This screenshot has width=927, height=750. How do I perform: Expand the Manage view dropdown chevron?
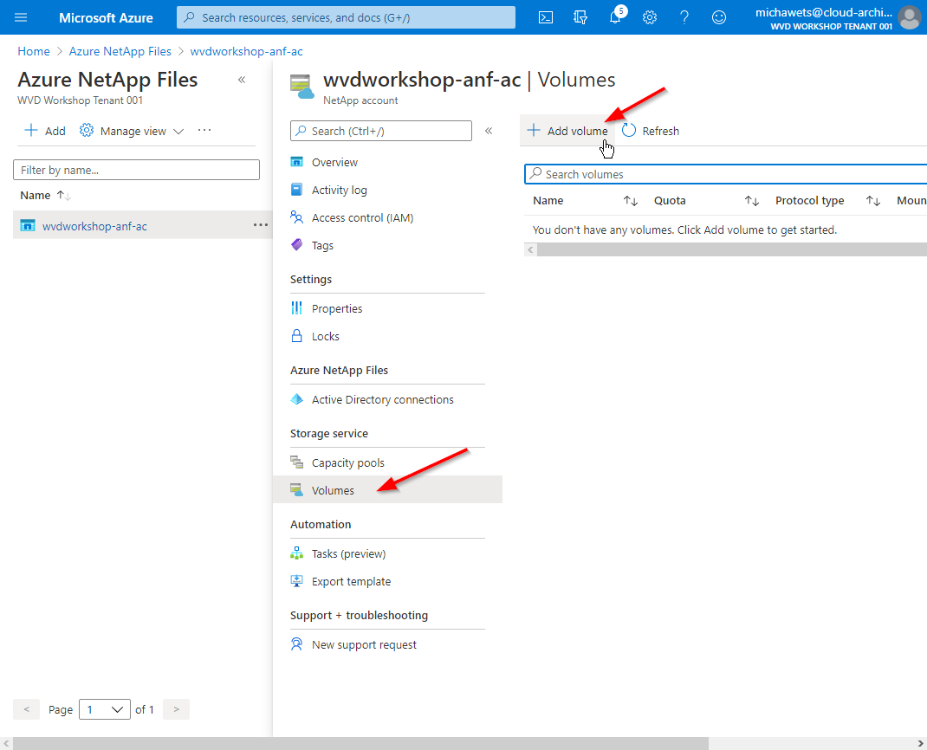(x=178, y=131)
